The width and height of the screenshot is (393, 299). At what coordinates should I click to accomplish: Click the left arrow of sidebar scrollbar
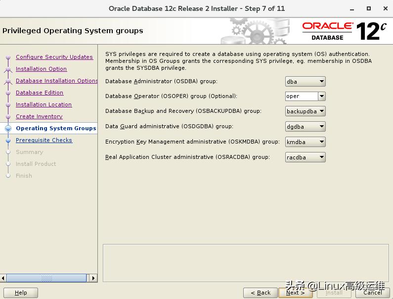pos(3,278)
